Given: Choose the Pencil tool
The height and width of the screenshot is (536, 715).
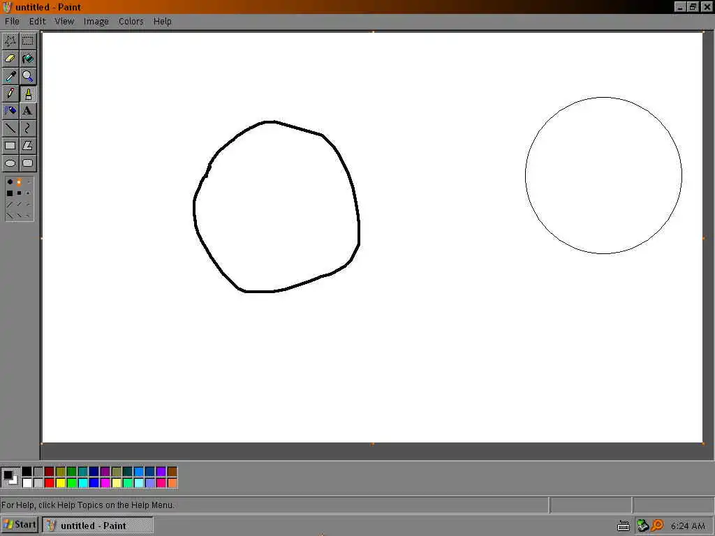Looking at the screenshot, I should coord(10,94).
